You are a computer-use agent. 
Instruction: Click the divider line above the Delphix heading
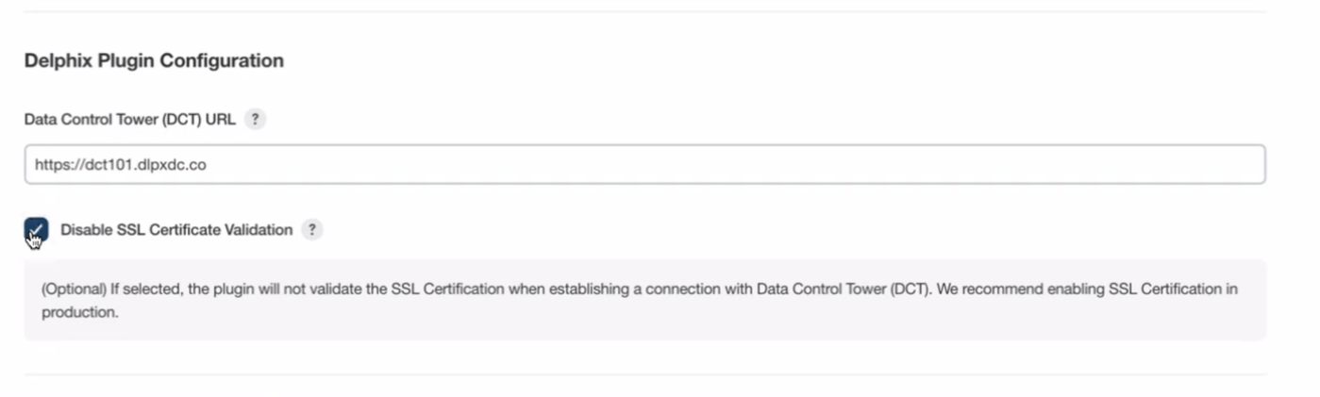point(644,11)
